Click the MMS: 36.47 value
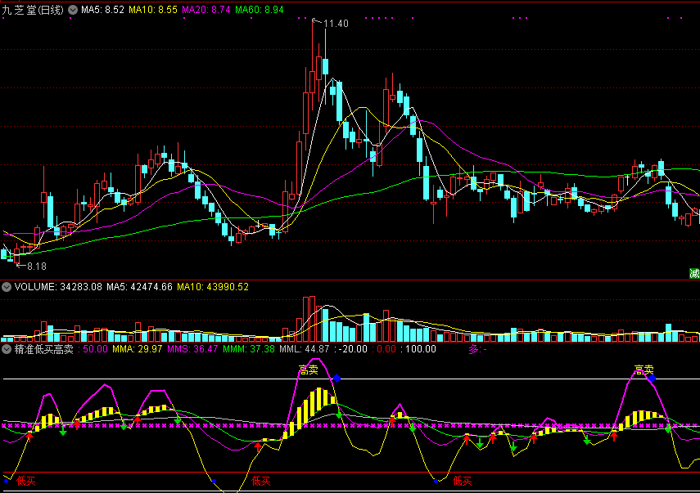The width and height of the screenshot is (700, 493). click(x=192, y=349)
